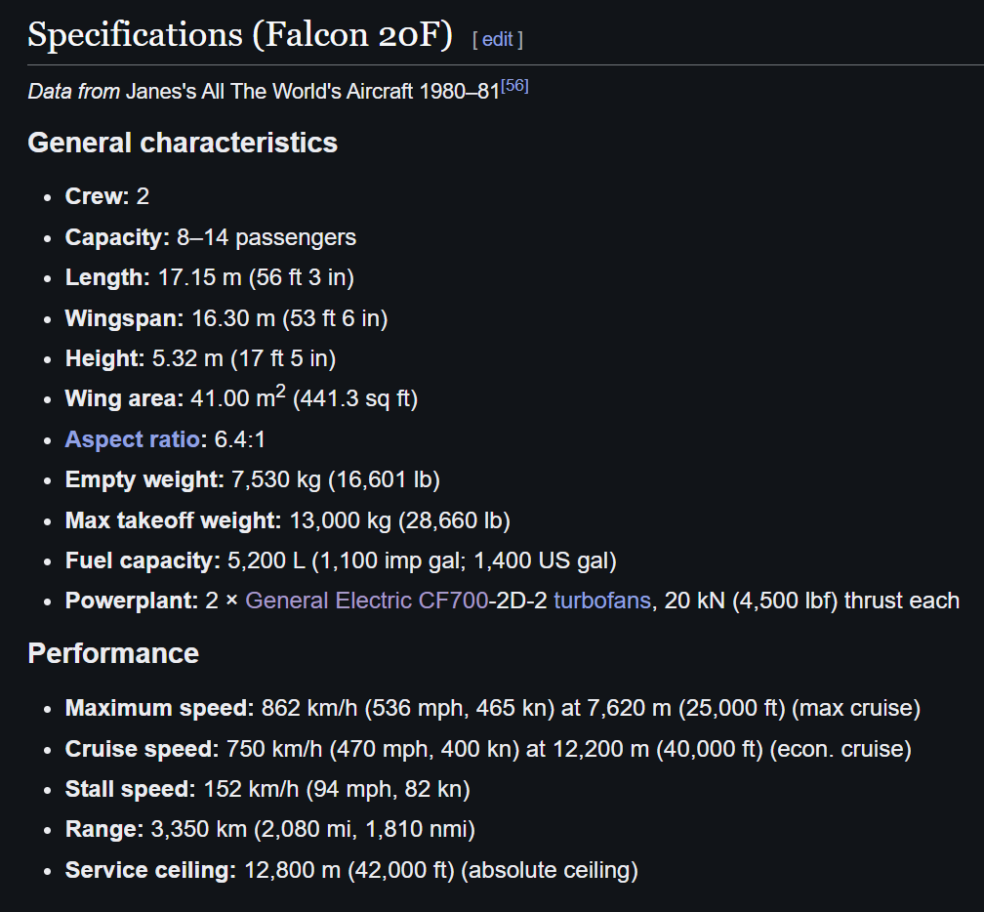
Task: Click the Empty weight label
Action: click(x=144, y=479)
